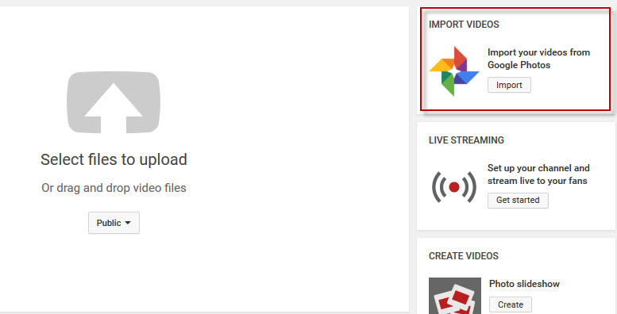Click the 'Select files to upload' text
The width and height of the screenshot is (617, 314).
114,159
